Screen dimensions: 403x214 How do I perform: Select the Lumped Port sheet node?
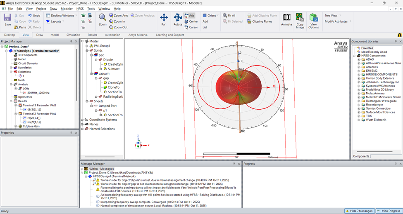(x=108, y=106)
